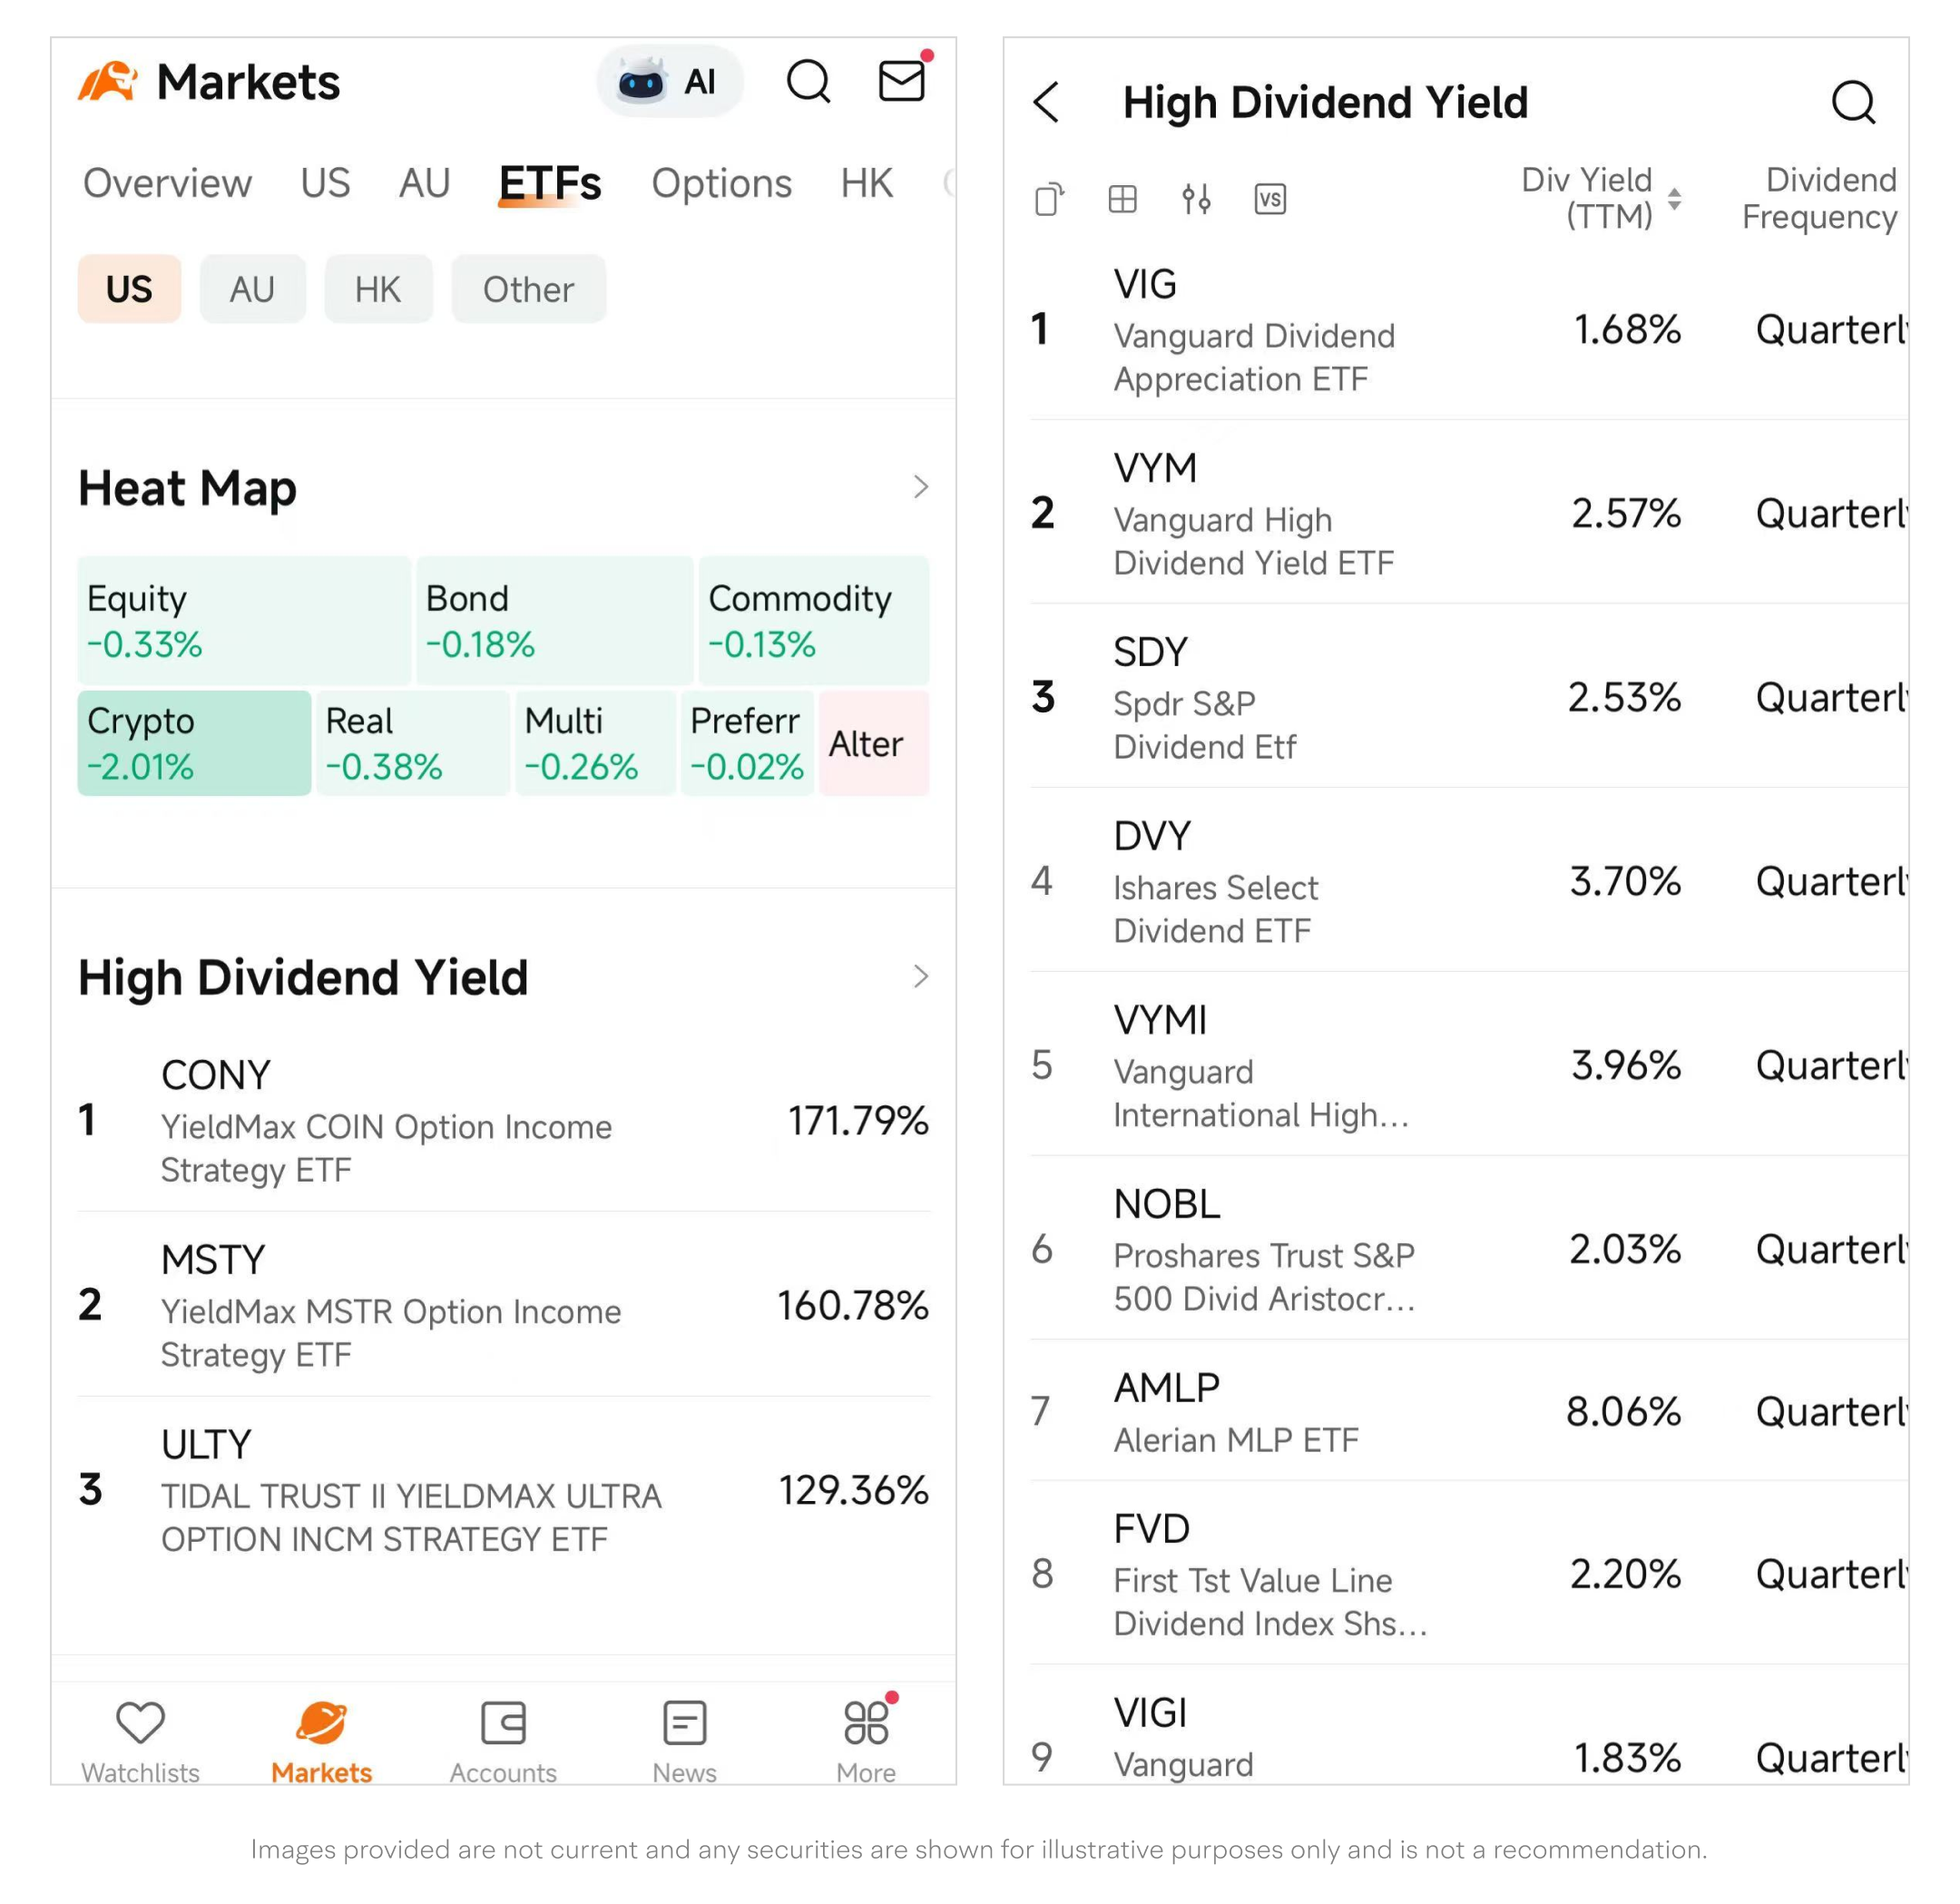Open the DVY Ishares Select Dividend row
The width and height of the screenshot is (1960, 1904).
click(x=1469, y=882)
